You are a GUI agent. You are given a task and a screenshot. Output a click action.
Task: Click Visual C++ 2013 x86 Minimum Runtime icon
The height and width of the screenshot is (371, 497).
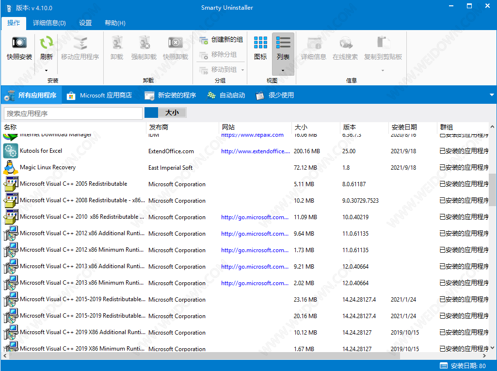pos(11,283)
